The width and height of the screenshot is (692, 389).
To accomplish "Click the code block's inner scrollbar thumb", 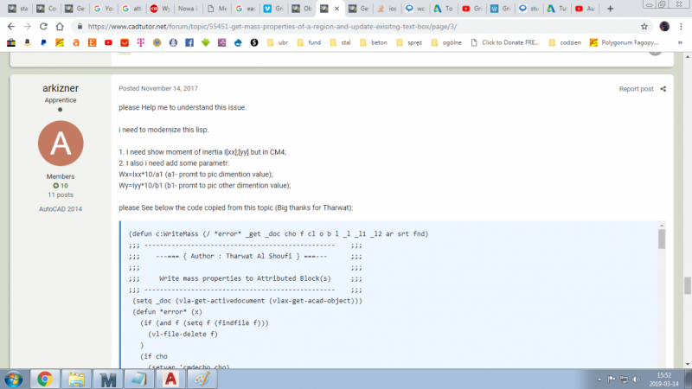I will (662, 239).
